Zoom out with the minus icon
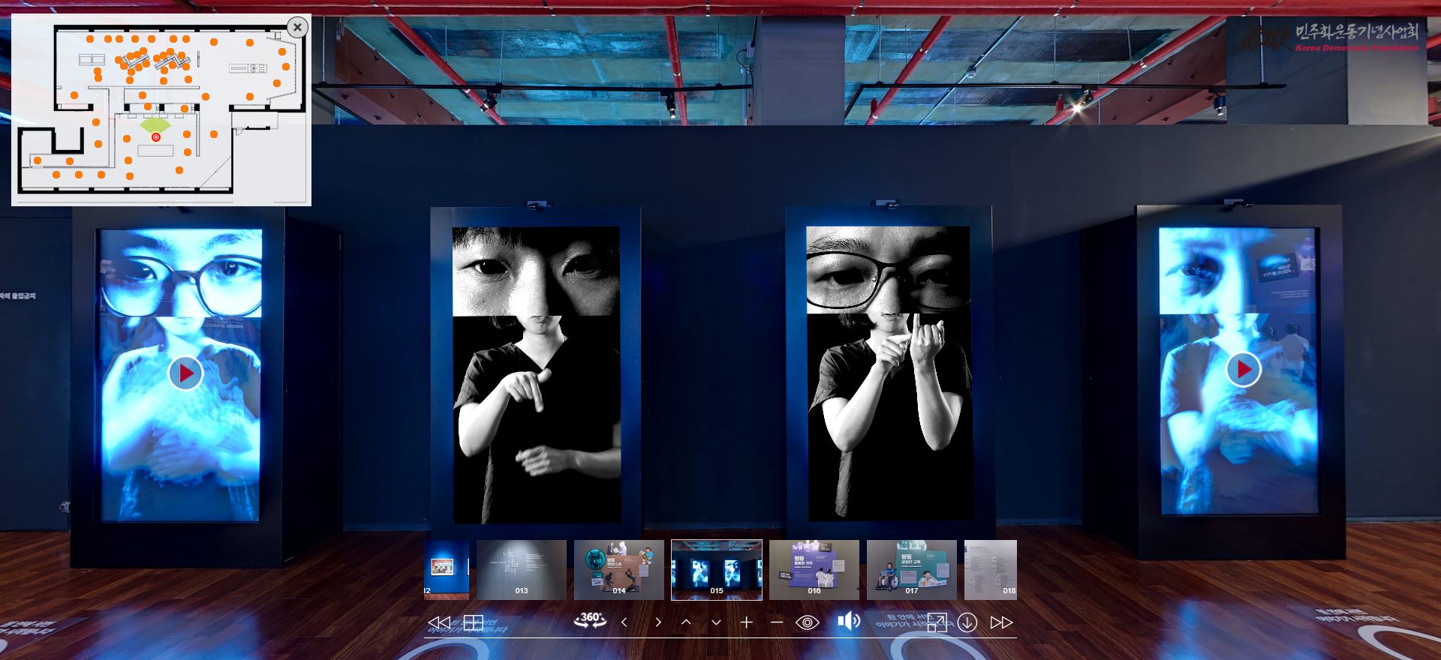This screenshot has height=660, width=1441. (777, 622)
